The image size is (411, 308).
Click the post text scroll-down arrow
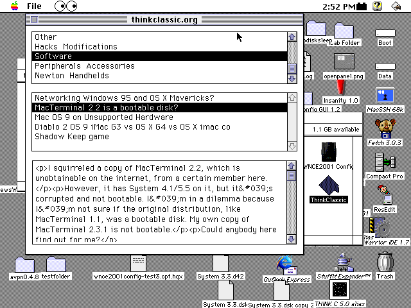(292, 239)
